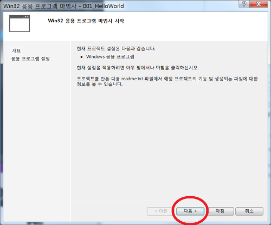Select the 개요 page in sidebar
Screen dimensions: 271x225
[16, 50]
